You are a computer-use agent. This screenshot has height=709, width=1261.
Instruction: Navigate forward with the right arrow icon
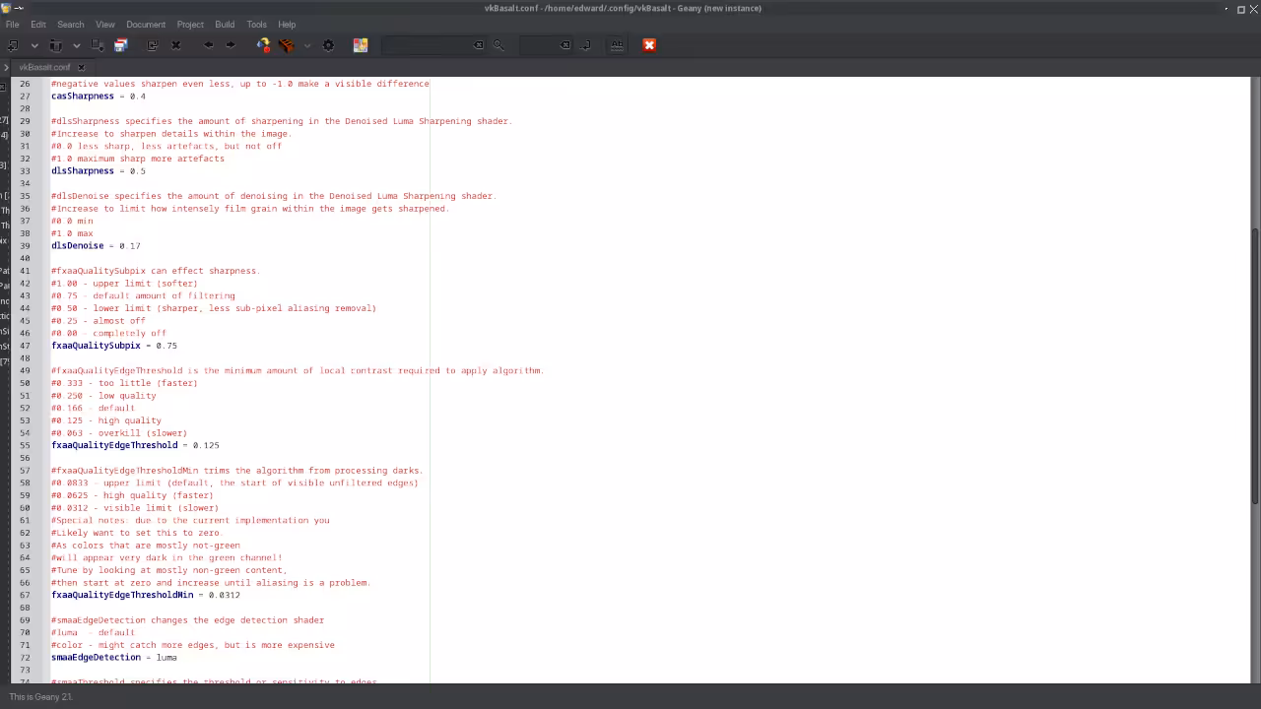coord(231,45)
